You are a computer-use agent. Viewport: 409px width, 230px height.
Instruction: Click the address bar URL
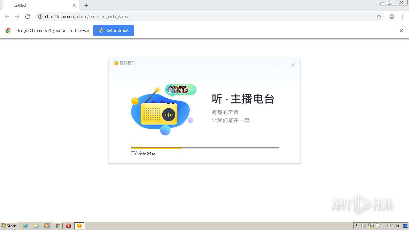point(87,17)
